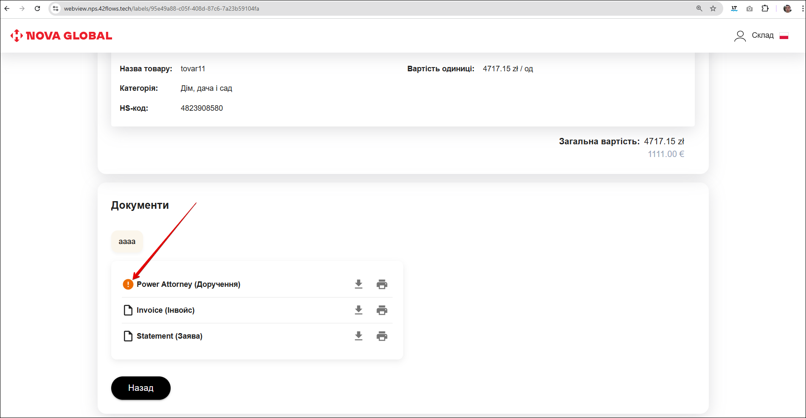Download the Statement document
The height and width of the screenshot is (418, 806).
click(x=359, y=336)
